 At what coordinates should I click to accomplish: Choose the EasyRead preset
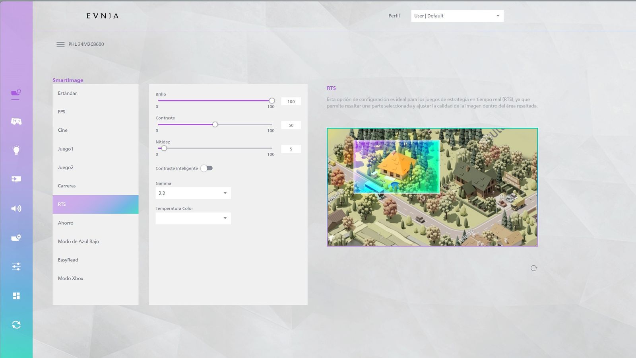click(x=68, y=260)
